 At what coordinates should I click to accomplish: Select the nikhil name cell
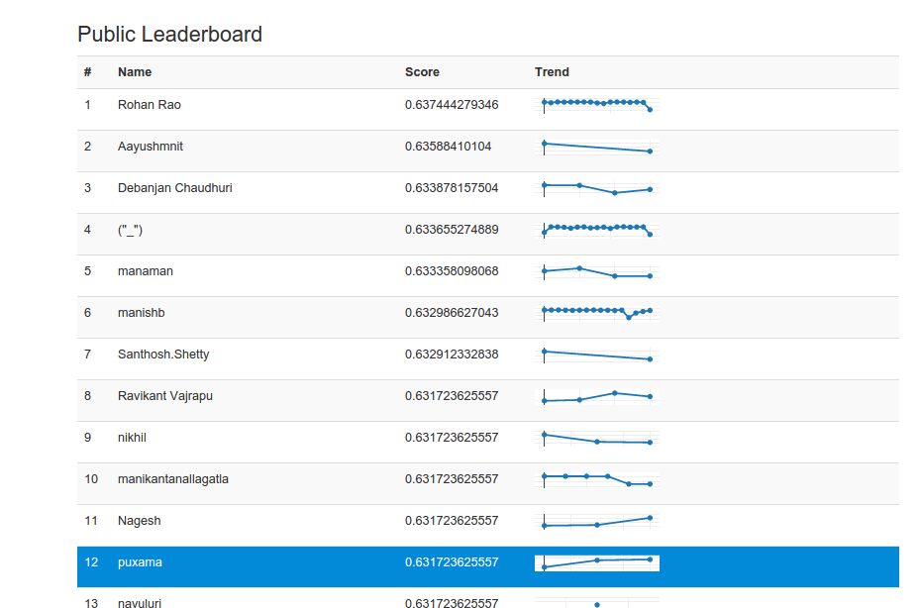coord(132,438)
